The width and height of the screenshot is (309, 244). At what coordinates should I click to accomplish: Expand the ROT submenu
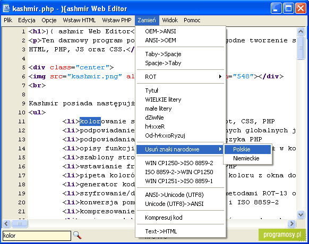pos(181,77)
